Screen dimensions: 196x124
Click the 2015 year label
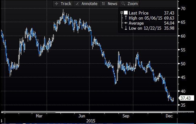[x=91, y=121]
